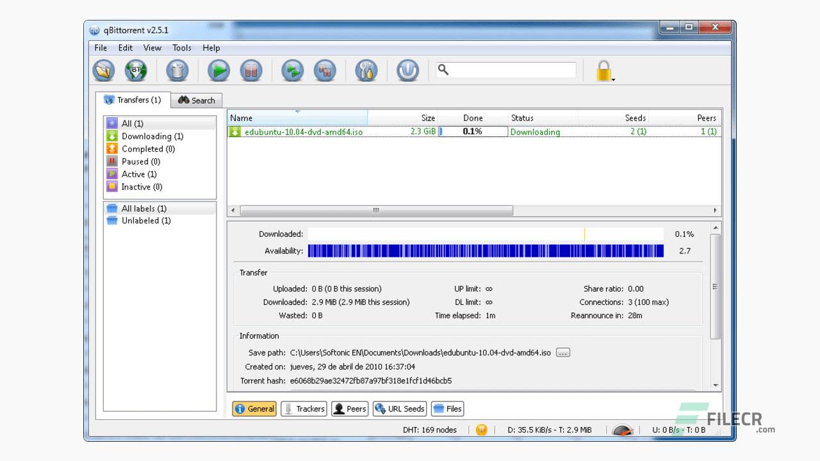The image size is (820, 461).
Task: Open the Edit menu
Action: [126, 47]
